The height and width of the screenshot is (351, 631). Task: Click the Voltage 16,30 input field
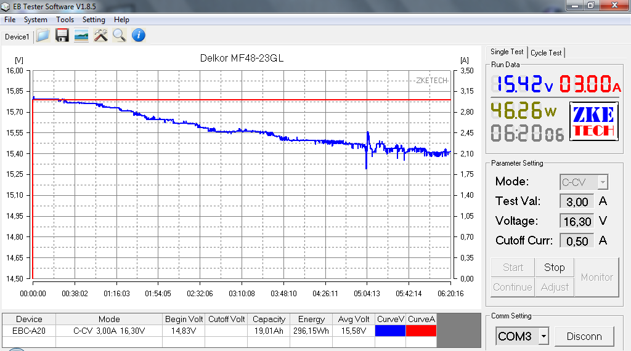[x=577, y=221]
